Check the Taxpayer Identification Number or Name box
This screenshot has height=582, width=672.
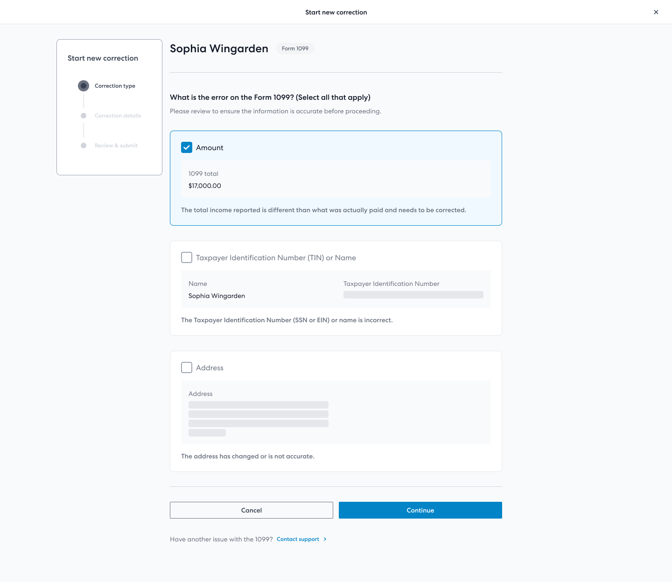click(x=187, y=257)
